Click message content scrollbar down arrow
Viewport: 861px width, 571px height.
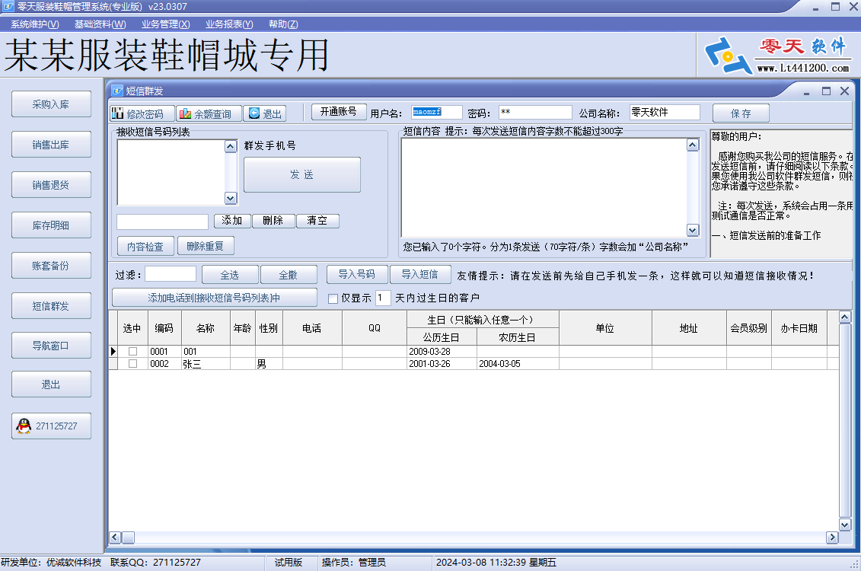coord(693,231)
